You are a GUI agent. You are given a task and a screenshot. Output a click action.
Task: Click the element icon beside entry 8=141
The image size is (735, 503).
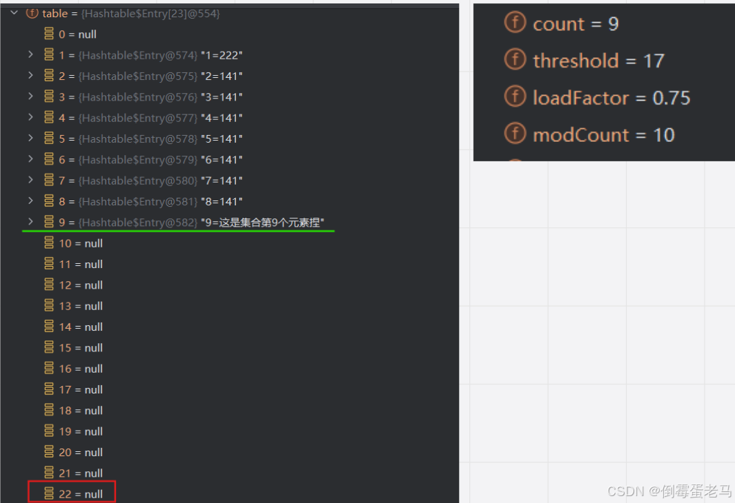tap(48, 201)
